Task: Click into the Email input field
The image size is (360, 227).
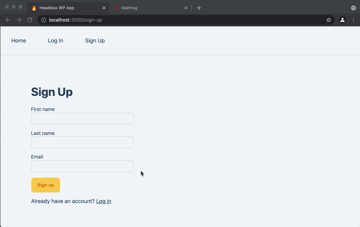Action: click(82, 166)
